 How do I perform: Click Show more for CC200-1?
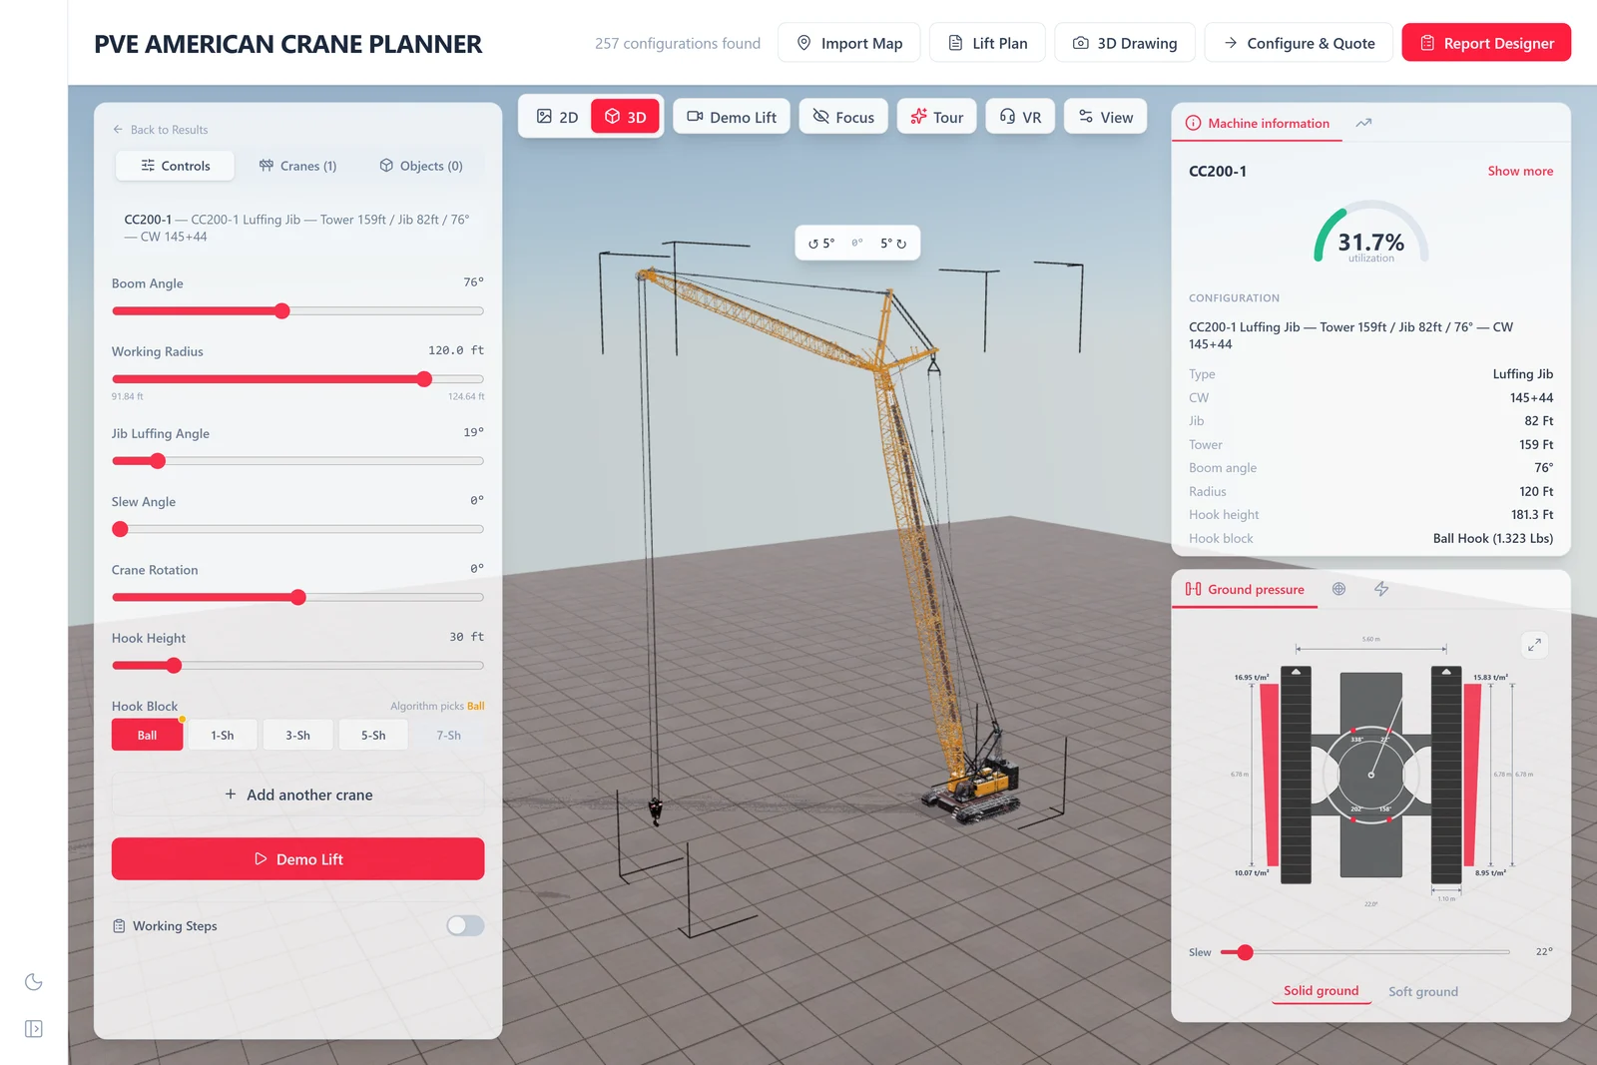pos(1519,171)
